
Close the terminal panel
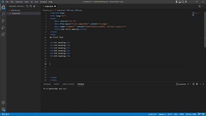click(203, 84)
